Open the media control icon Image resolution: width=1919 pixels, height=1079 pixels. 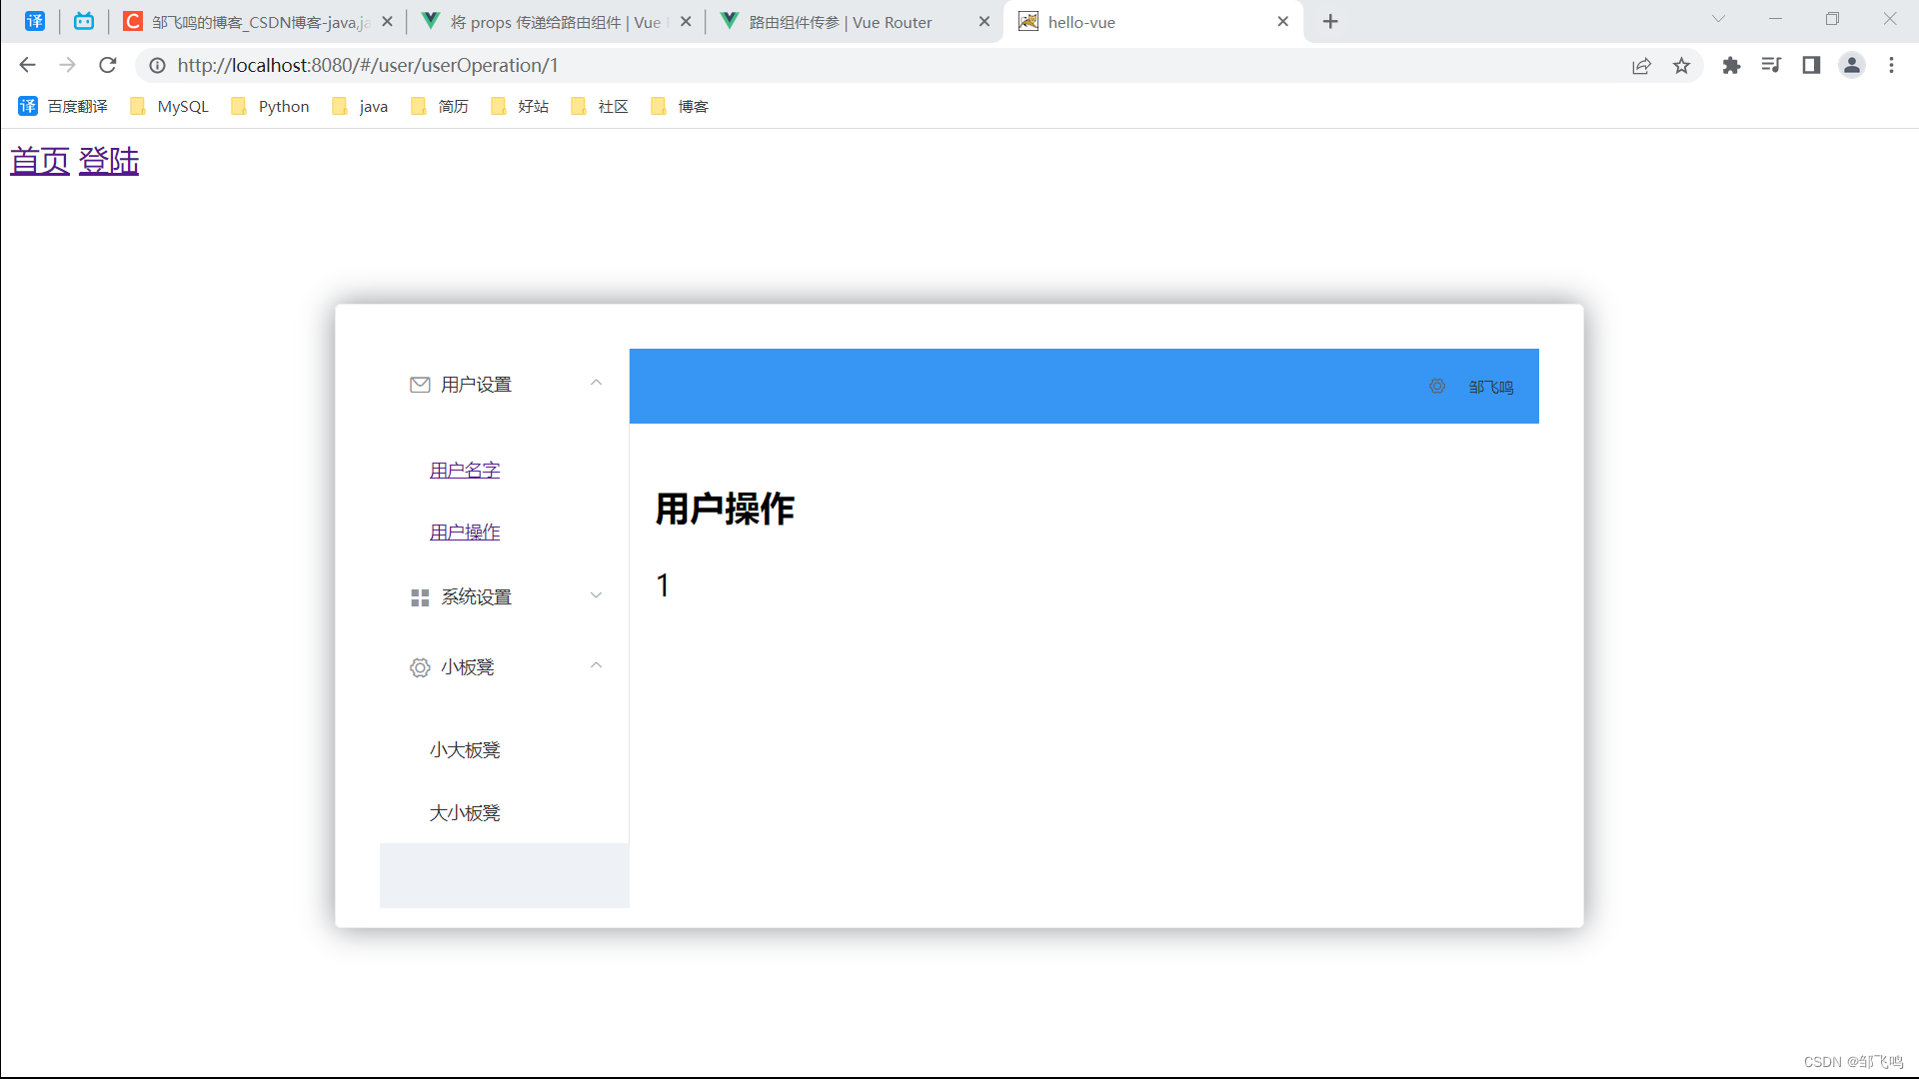click(1771, 65)
